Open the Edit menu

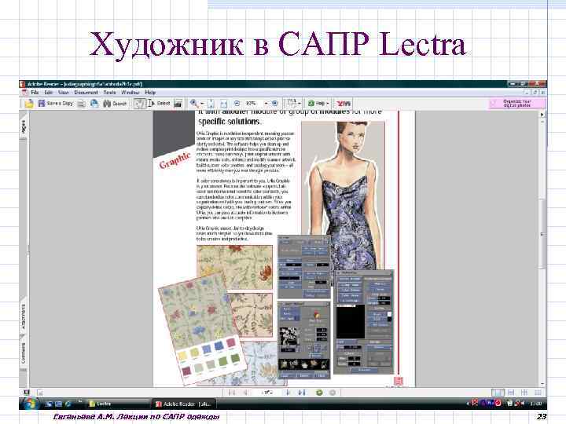point(49,93)
